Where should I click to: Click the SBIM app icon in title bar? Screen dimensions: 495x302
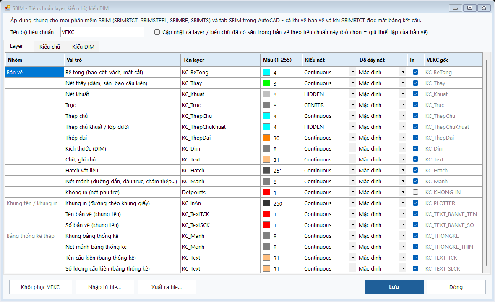[x=7, y=8]
